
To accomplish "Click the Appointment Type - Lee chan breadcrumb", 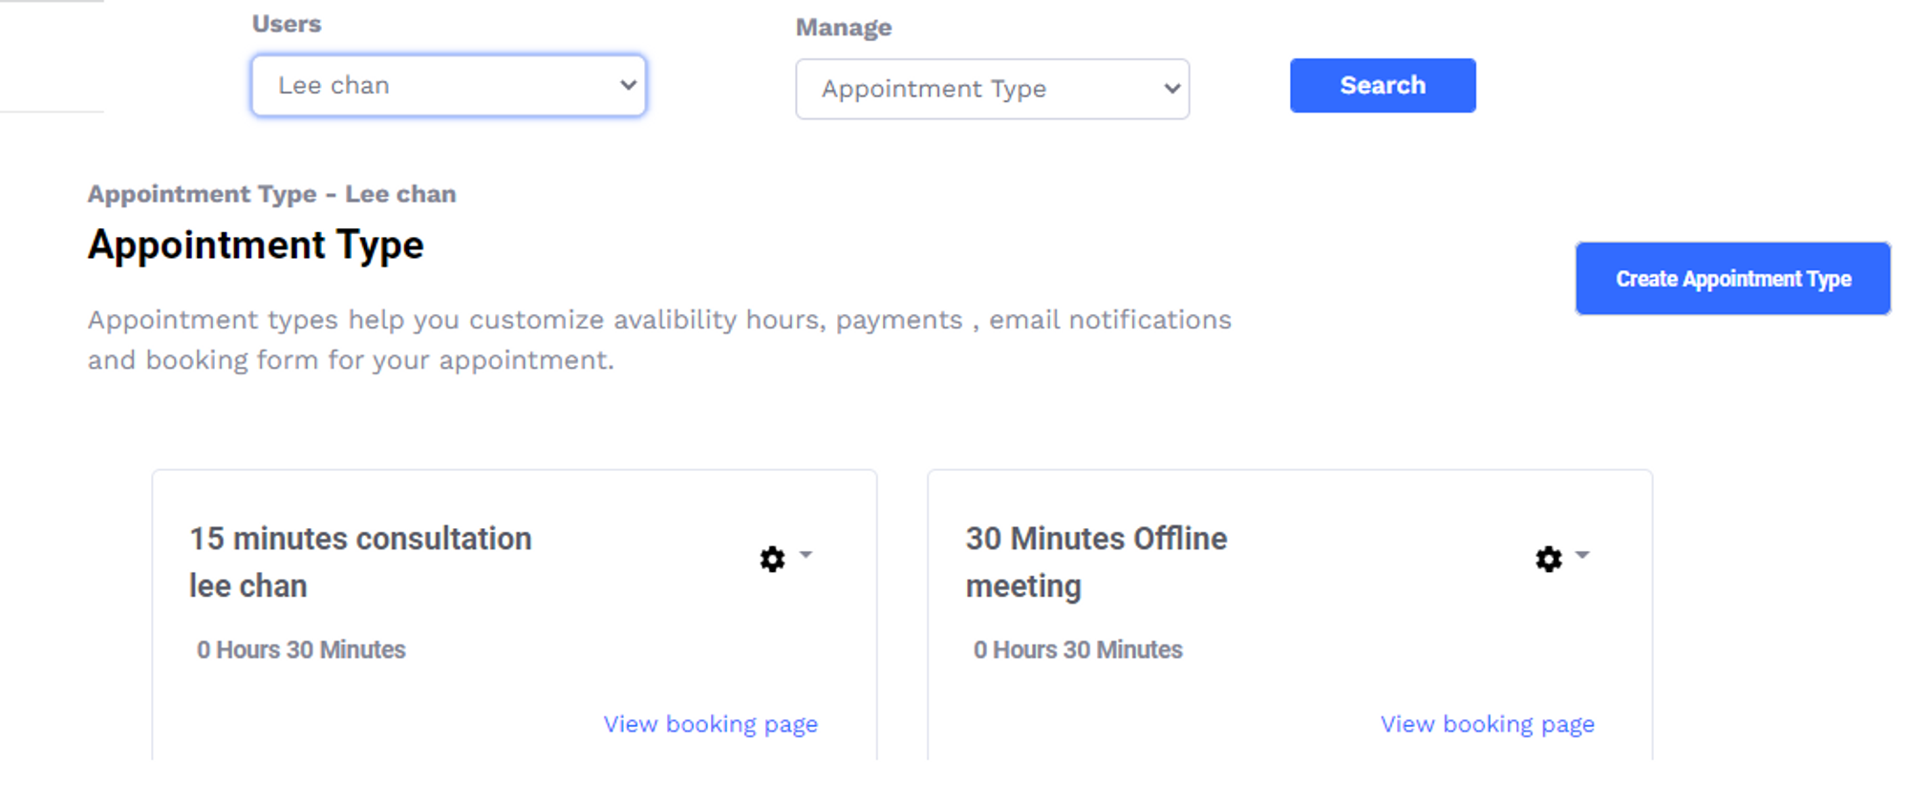I will 272,194.
